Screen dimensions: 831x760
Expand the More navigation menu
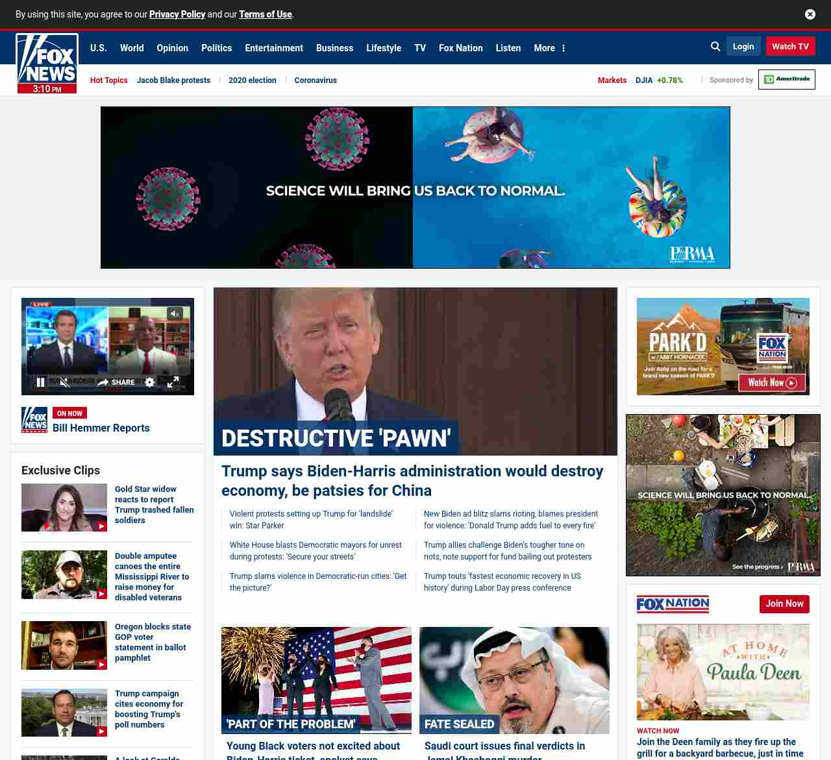[549, 48]
